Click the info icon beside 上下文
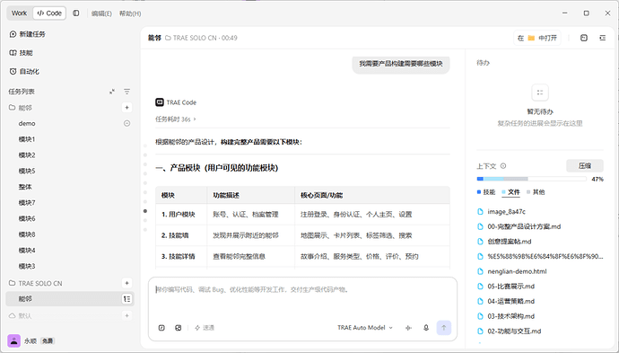Screen dimensions: 619x353 click(503, 166)
